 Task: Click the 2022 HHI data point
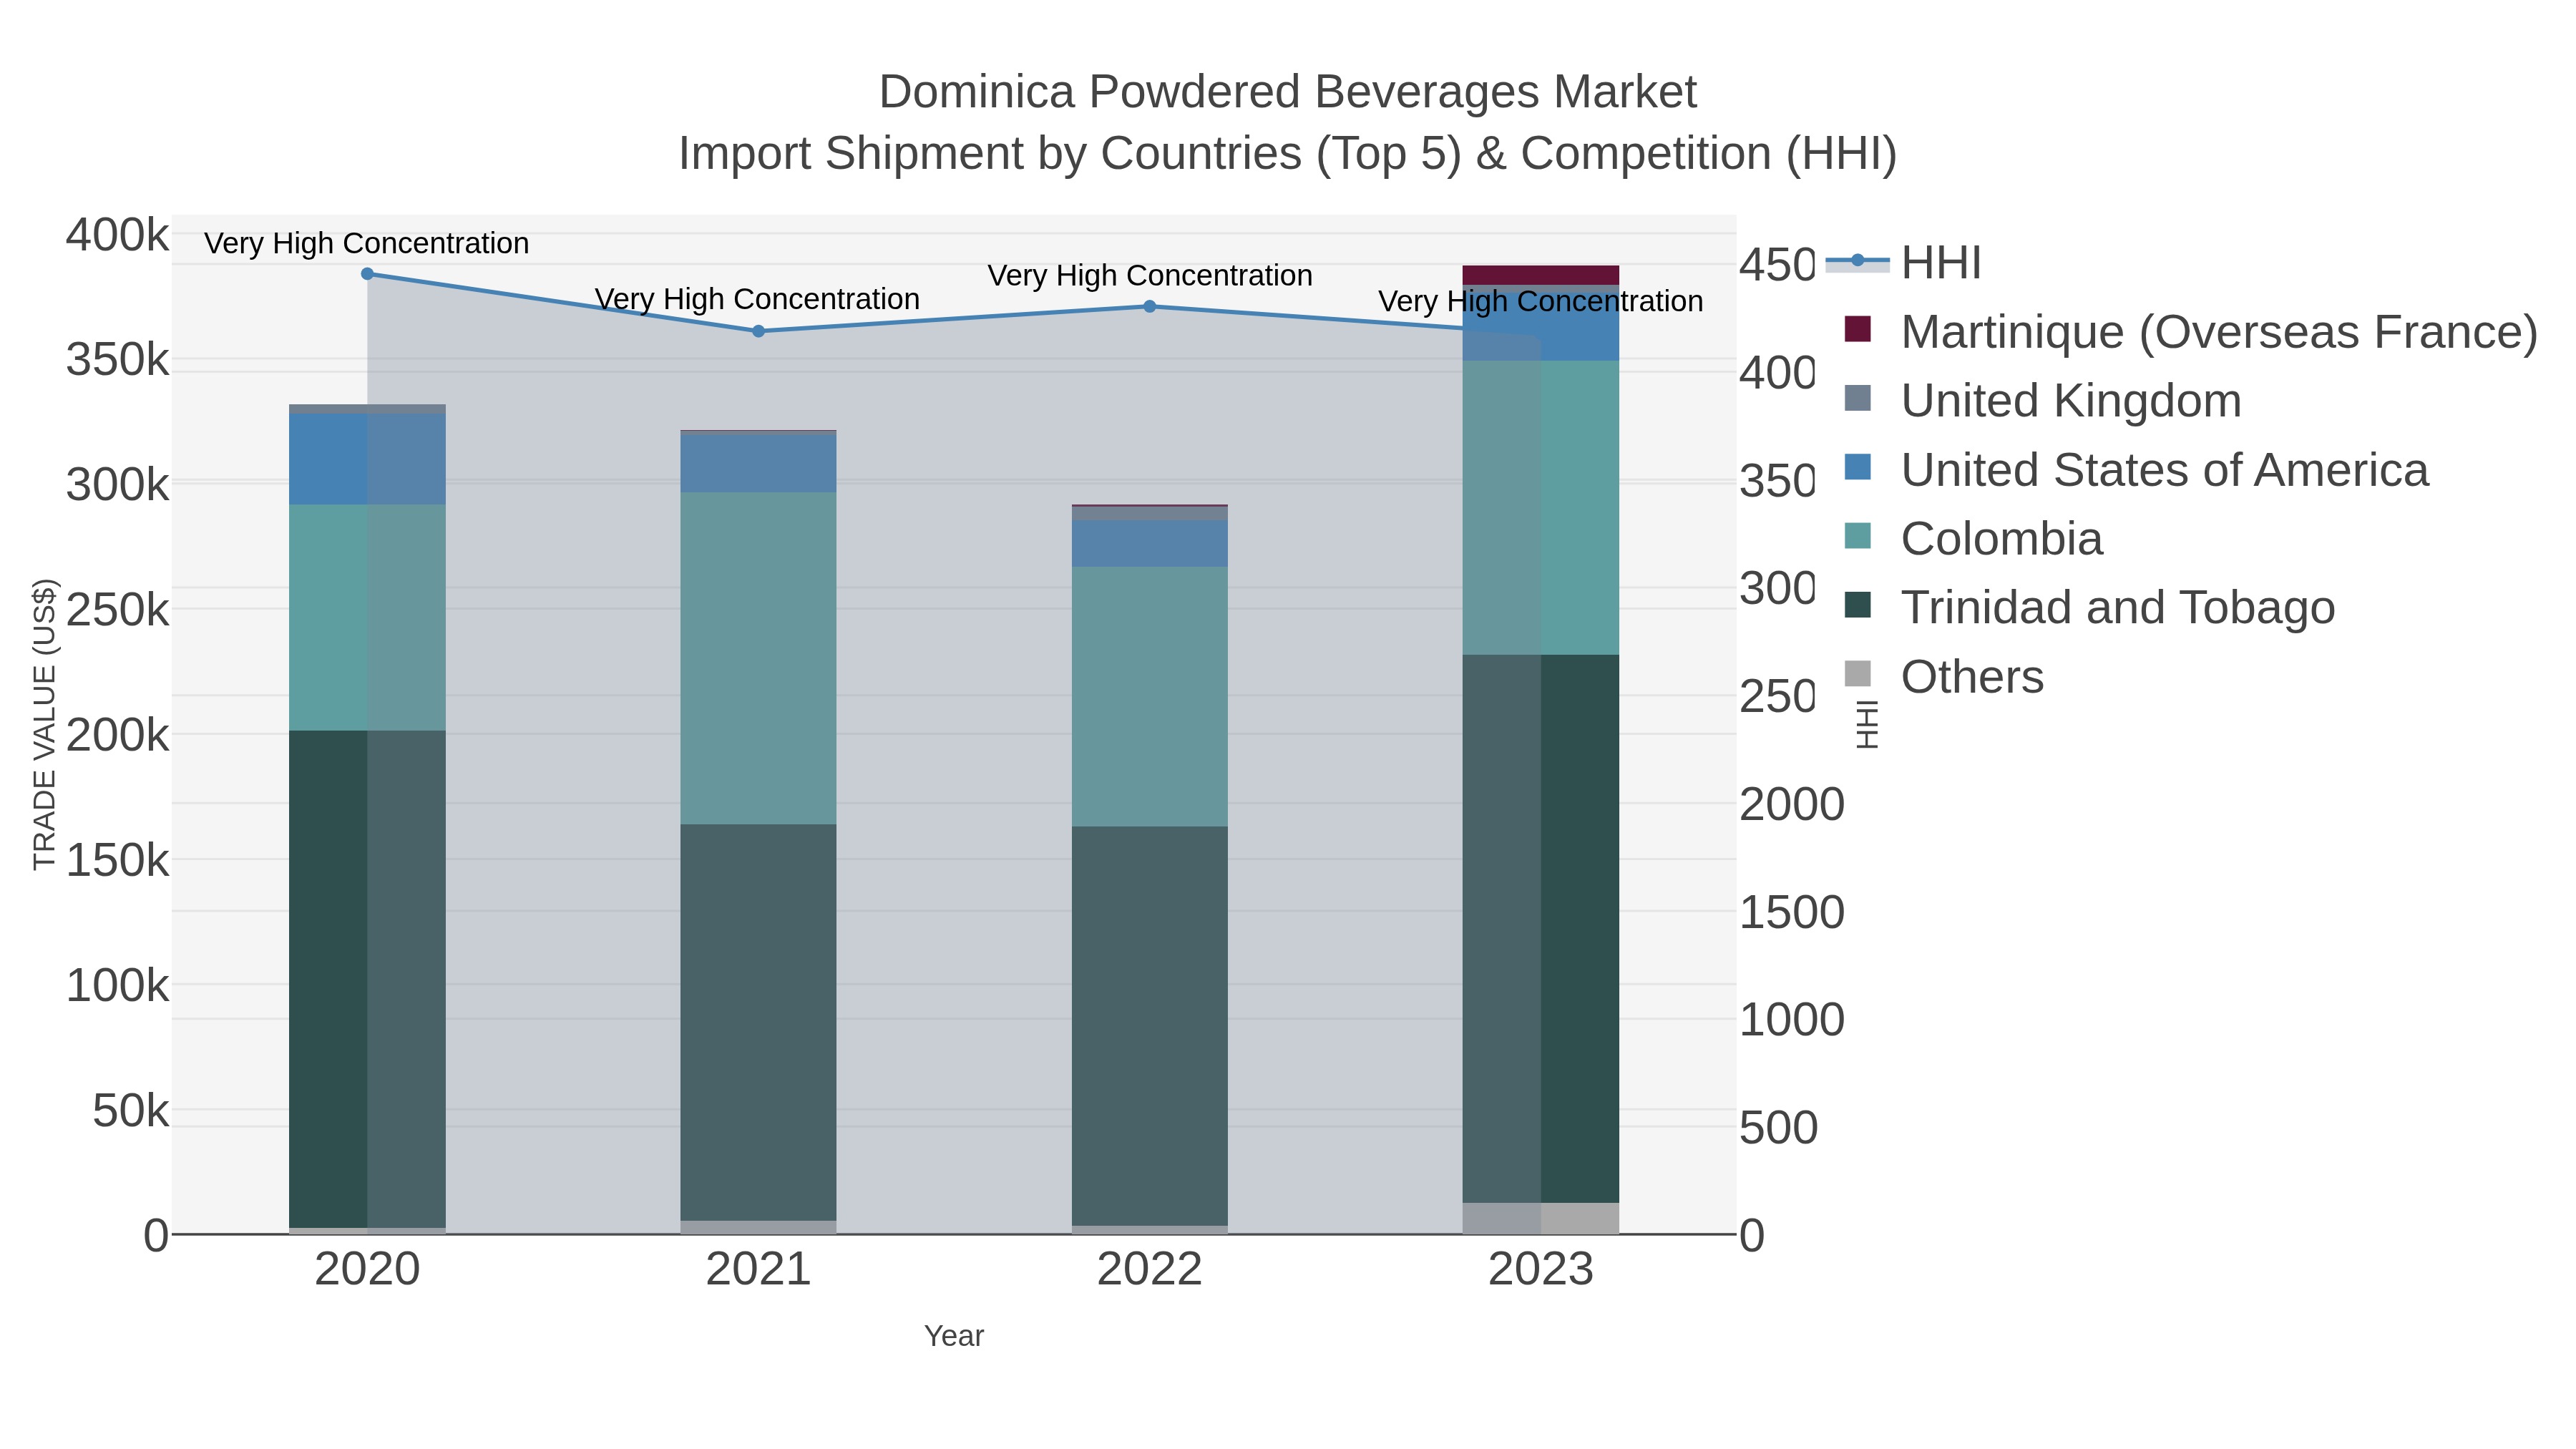[x=1149, y=306]
